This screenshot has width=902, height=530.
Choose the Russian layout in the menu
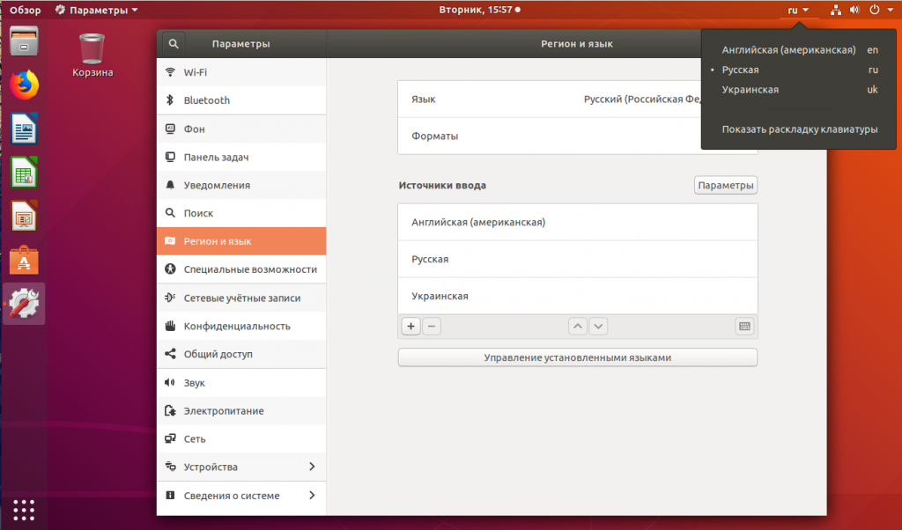coord(741,70)
